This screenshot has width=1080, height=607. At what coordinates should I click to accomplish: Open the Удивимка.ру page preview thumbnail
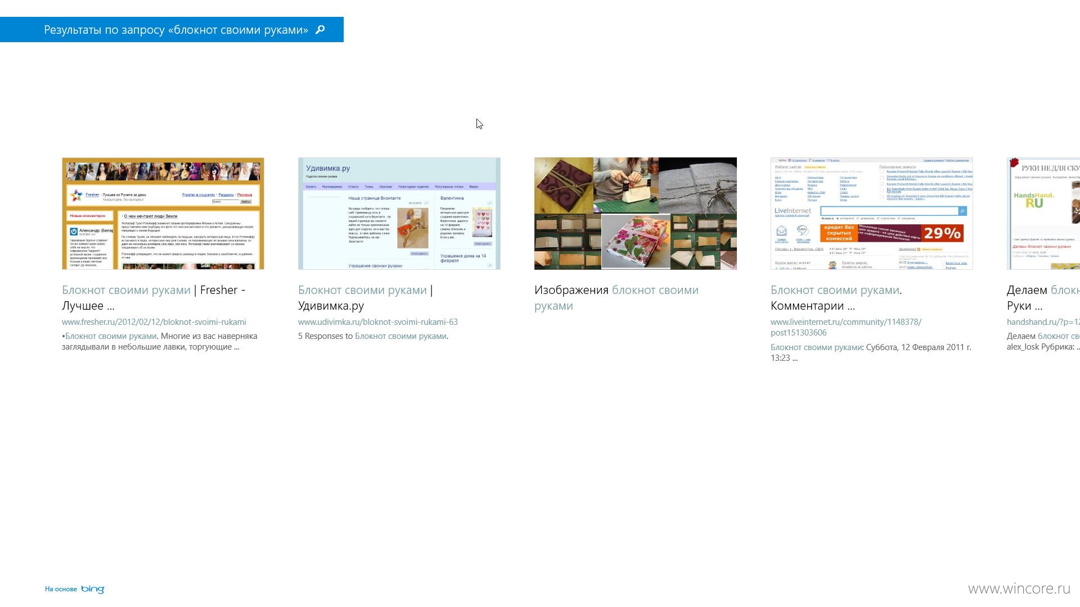399,214
